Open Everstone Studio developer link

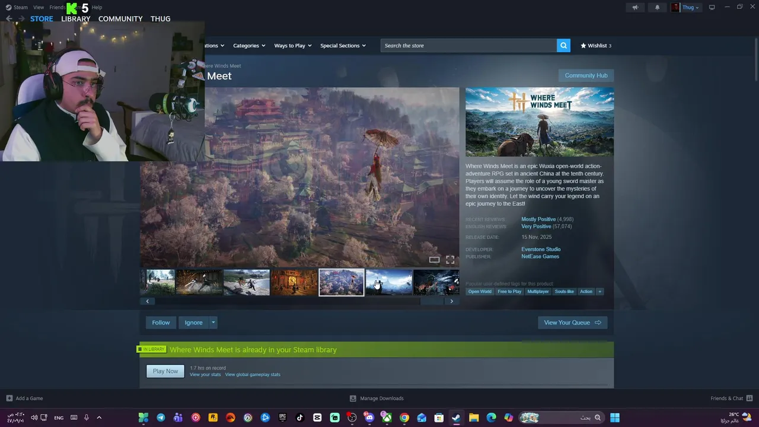pos(541,249)
